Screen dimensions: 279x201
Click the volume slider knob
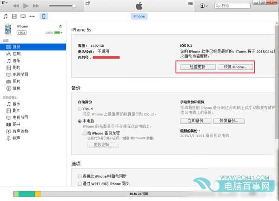point(74,6)
